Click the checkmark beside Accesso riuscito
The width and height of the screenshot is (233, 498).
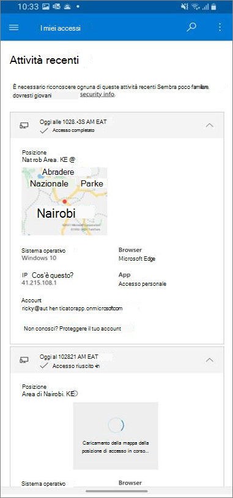pos(44,366)
